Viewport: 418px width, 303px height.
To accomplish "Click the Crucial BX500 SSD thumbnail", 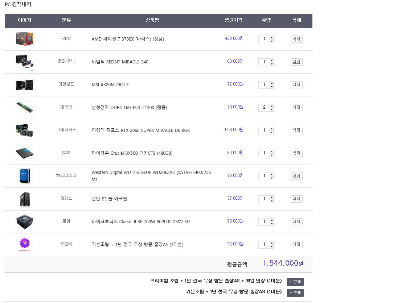I will click(25, 153).
